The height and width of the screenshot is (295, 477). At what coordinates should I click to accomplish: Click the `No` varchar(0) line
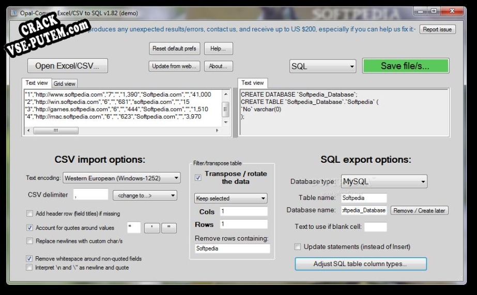click(261, 109)
